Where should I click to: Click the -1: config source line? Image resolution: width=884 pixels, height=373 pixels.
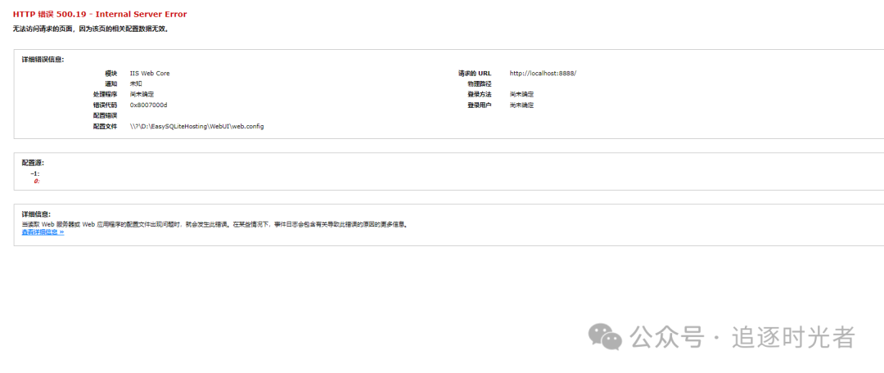(x=35, y=173)
